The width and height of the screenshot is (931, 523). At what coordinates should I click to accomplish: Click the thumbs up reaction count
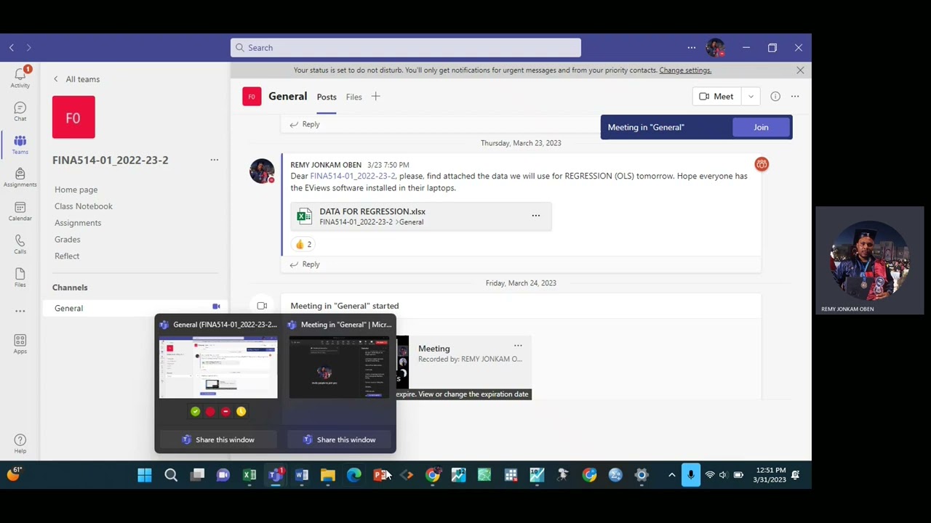point(303,245)
